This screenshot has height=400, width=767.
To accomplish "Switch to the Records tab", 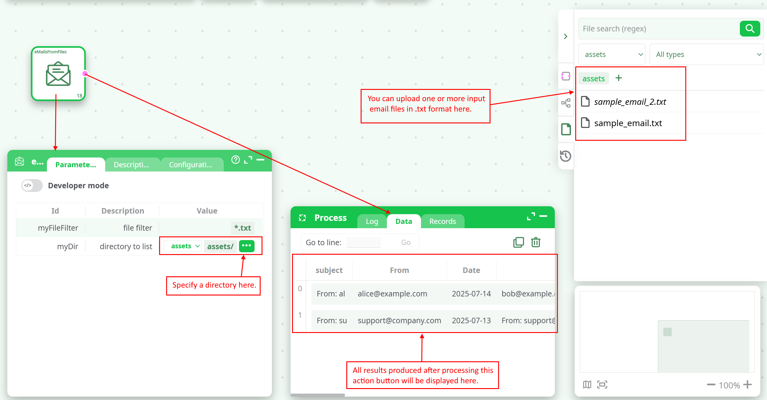I will (442, 221).
